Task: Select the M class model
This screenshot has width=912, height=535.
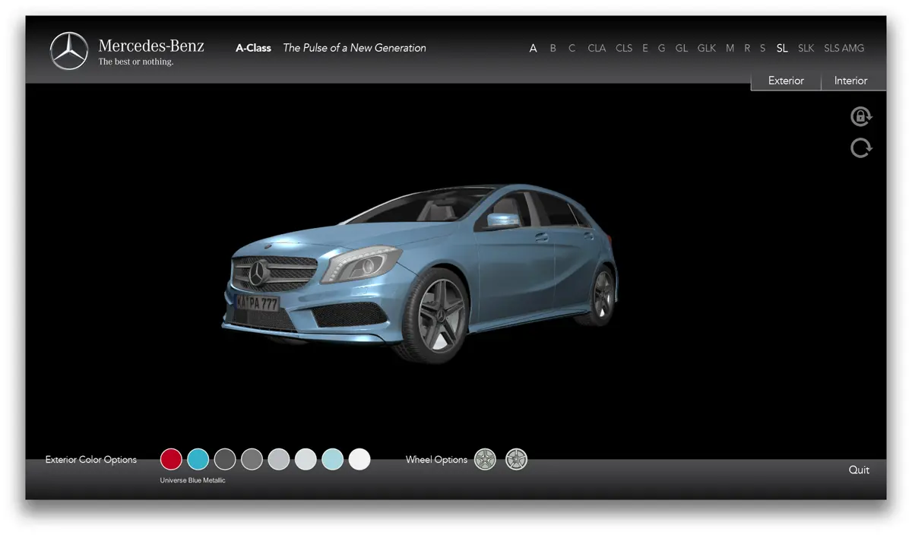Action: click(x=730, y=48)
